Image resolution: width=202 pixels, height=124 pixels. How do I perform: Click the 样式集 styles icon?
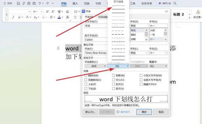click(198, 14)
